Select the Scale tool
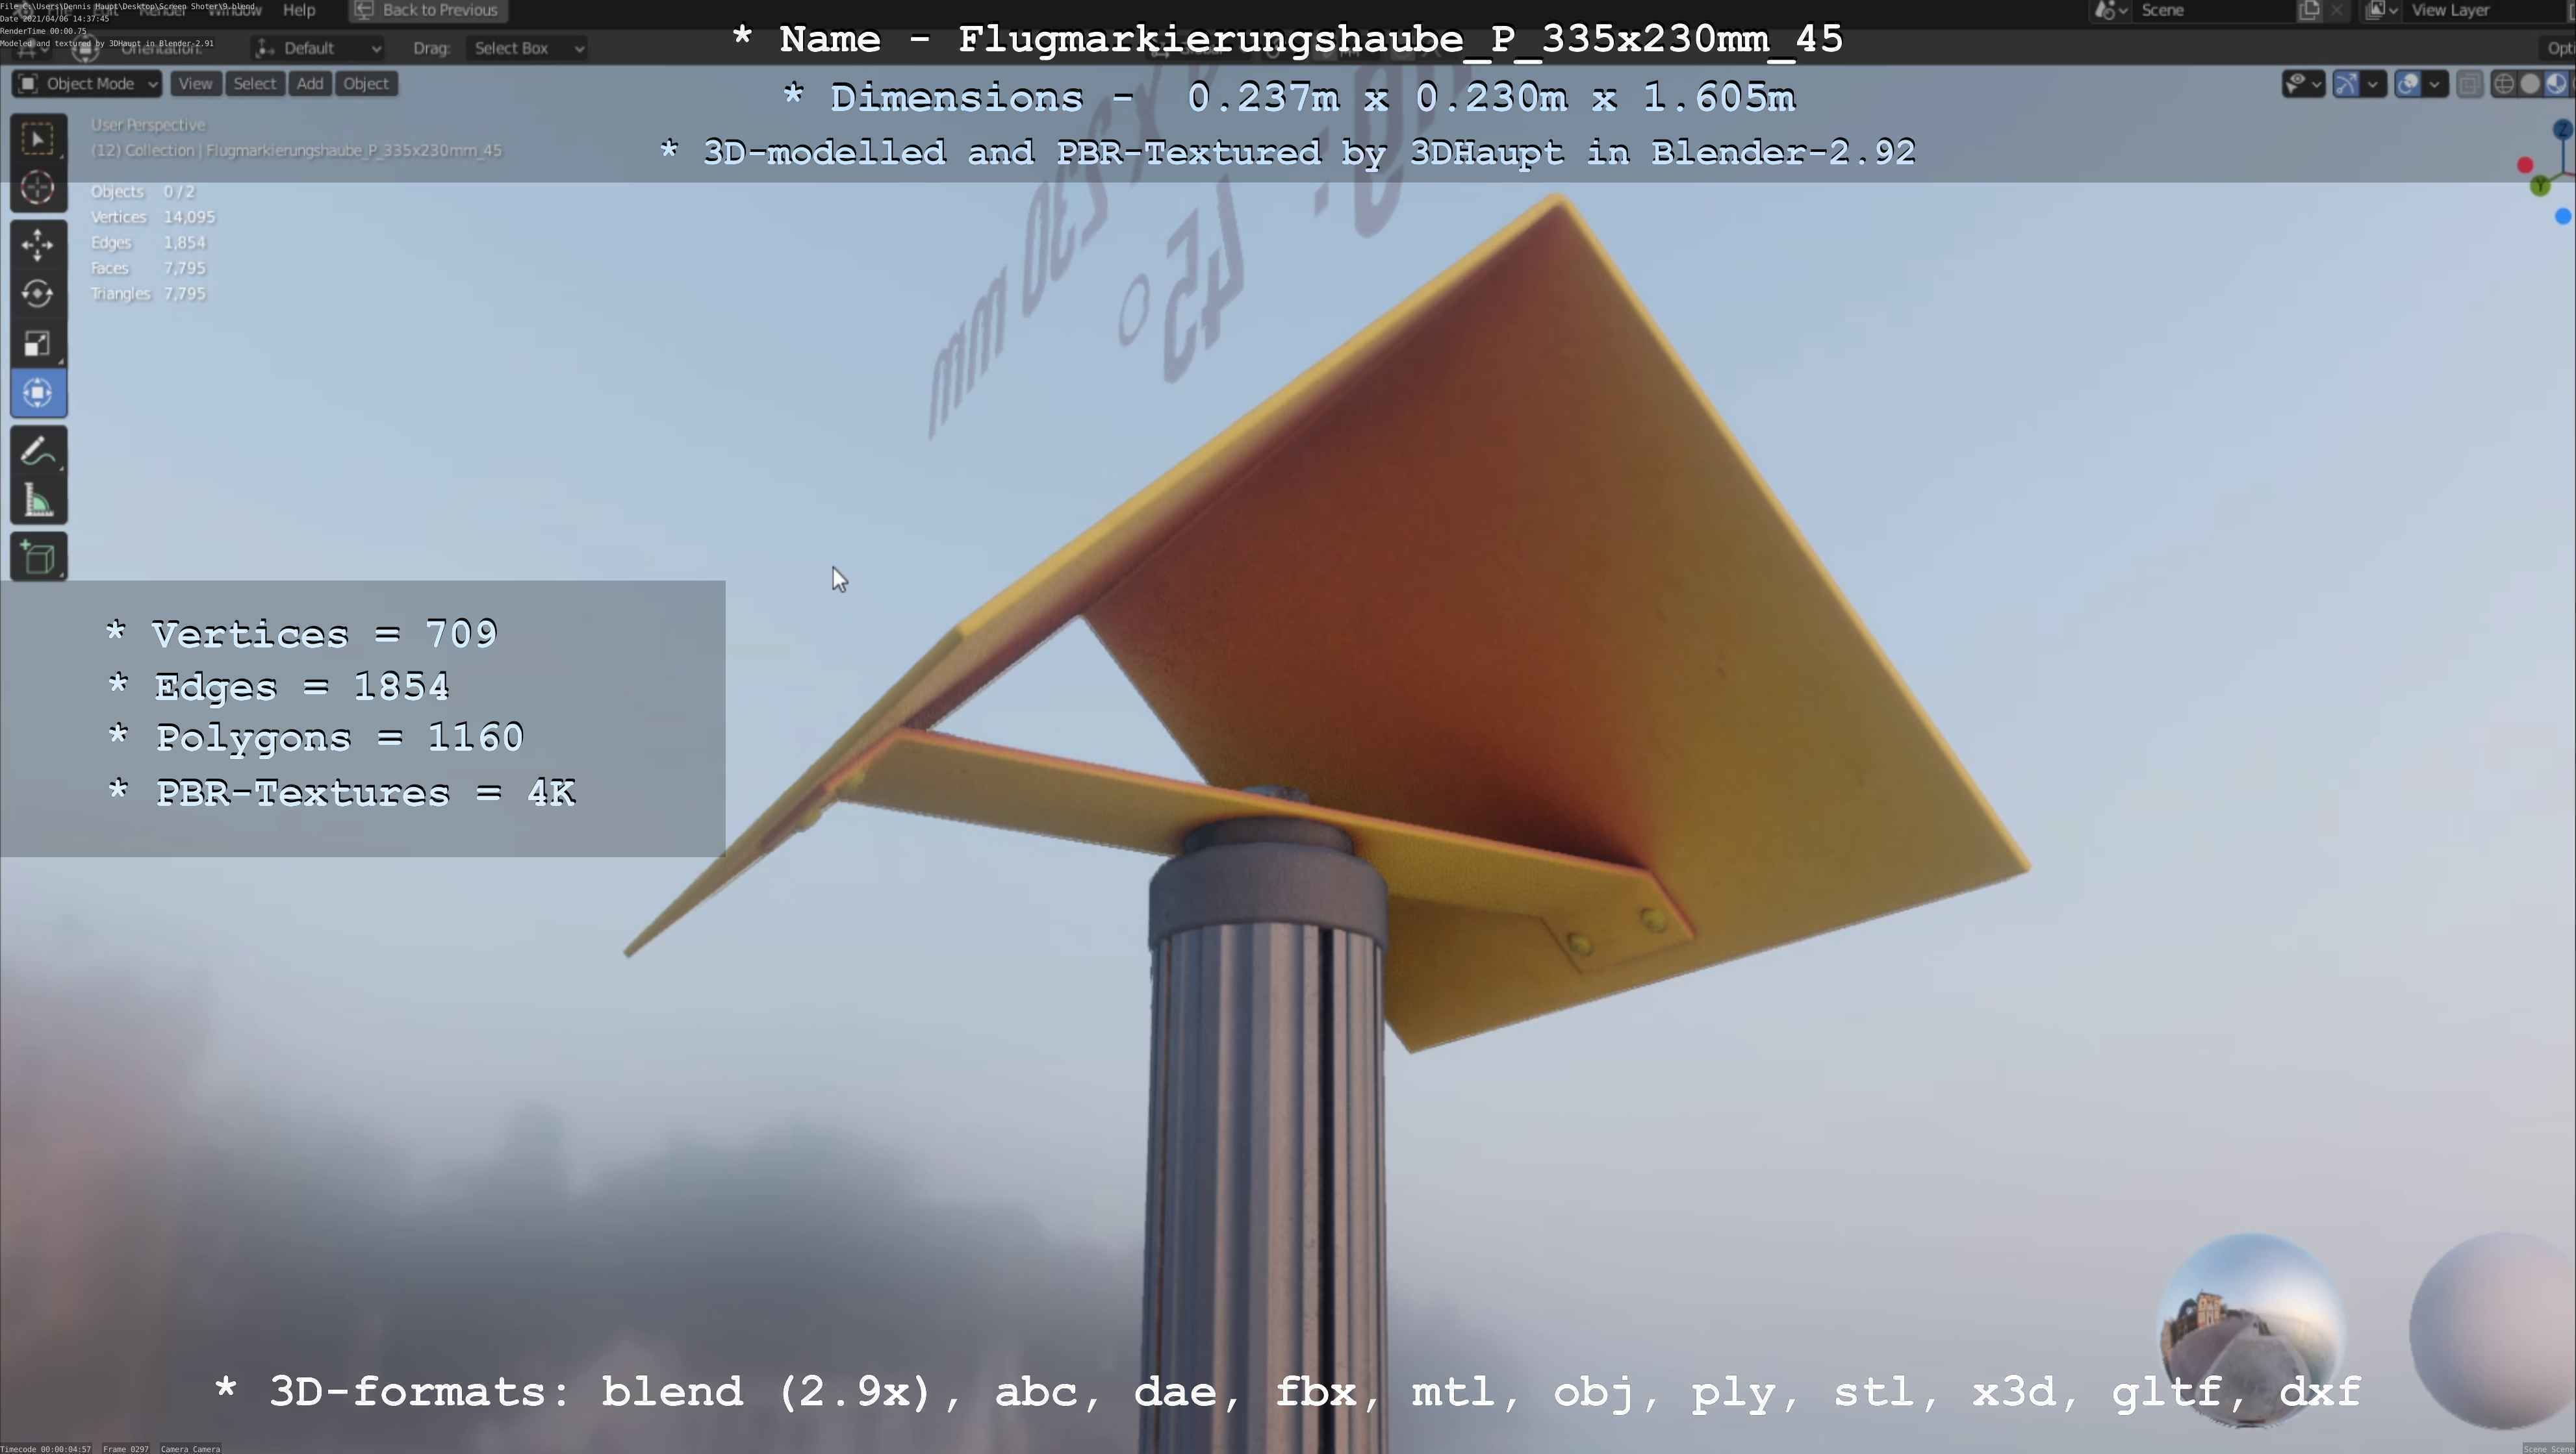The image size is (2576, 1454). pos(38,344)
